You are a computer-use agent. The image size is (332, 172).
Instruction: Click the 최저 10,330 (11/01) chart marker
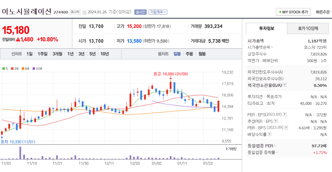18,142
